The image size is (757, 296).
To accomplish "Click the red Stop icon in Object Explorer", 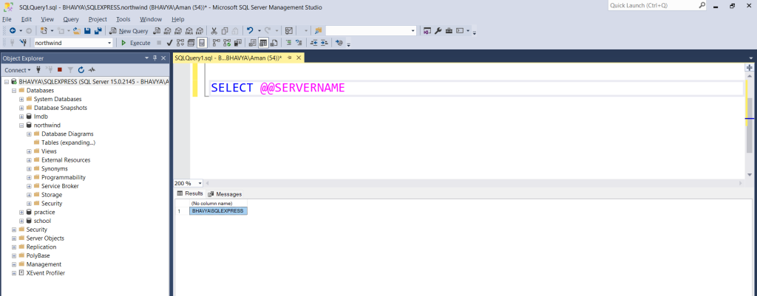I will coord(60,70).
